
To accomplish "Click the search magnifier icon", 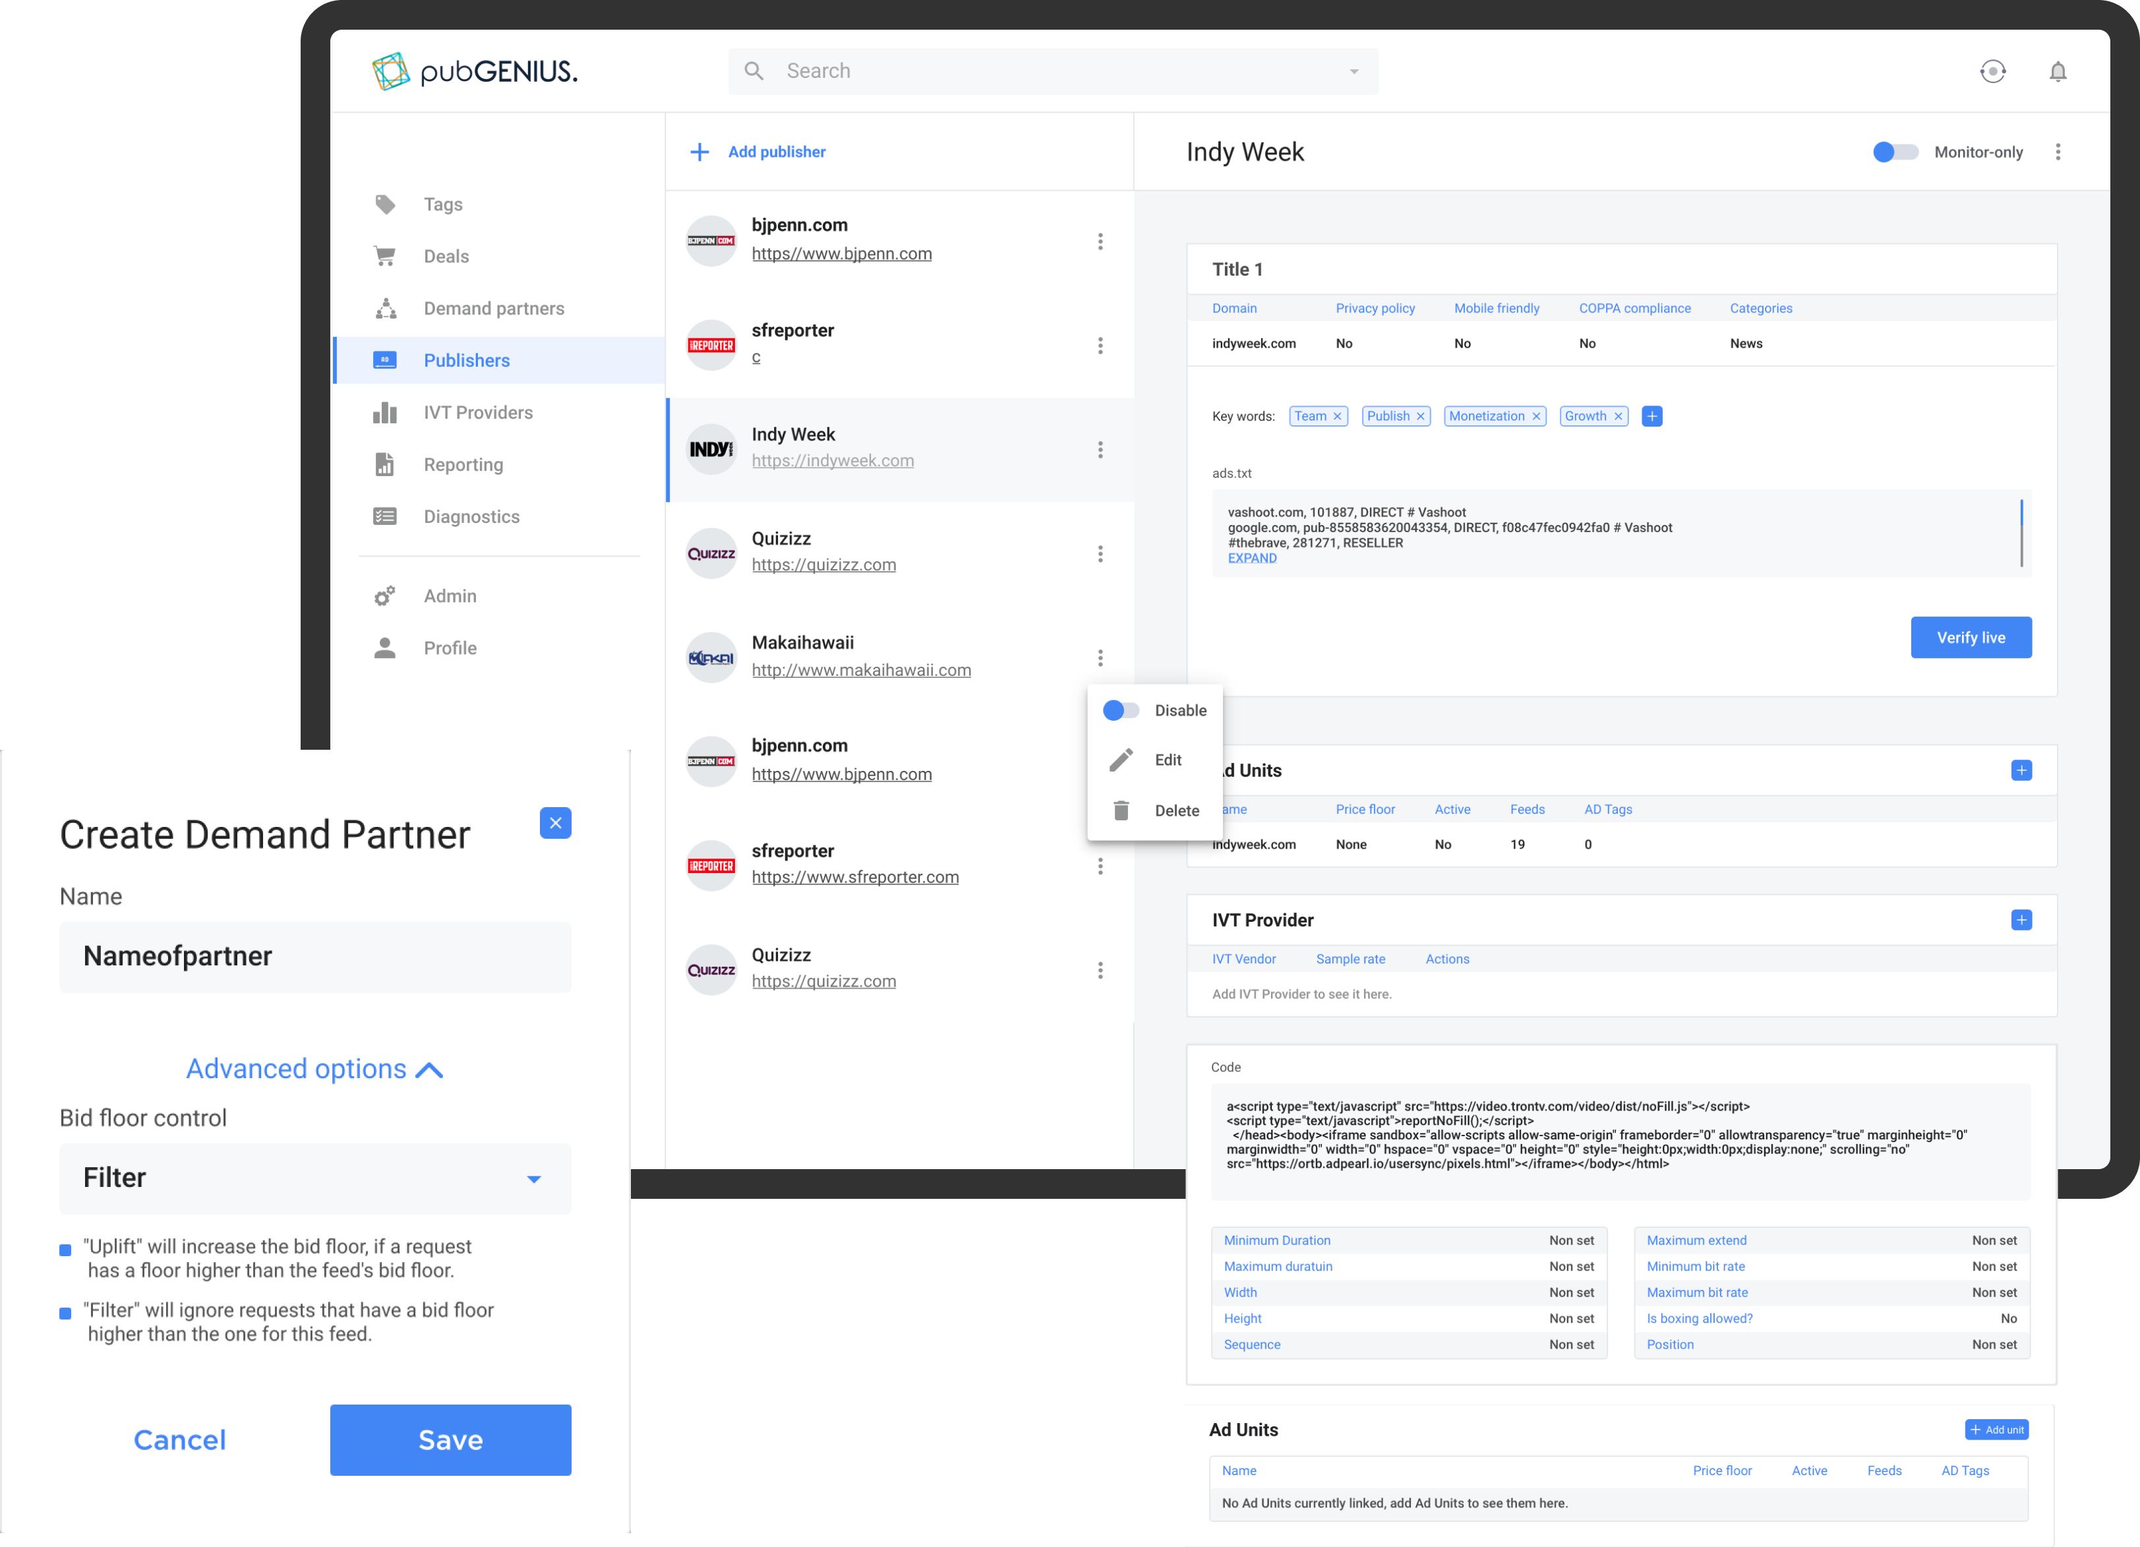I will coord(754,71).
